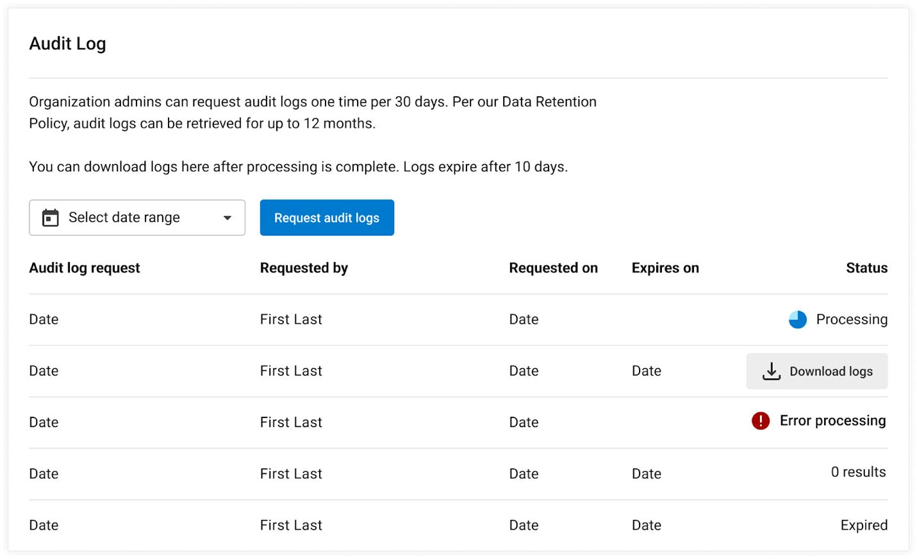Click the Error processing status text

[x=832, y=421]
